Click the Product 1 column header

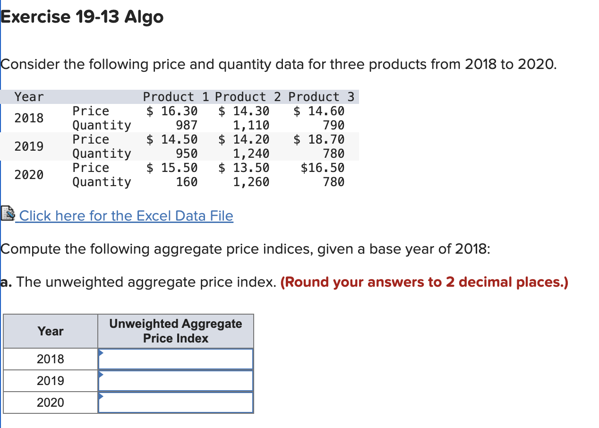point(169,96)
